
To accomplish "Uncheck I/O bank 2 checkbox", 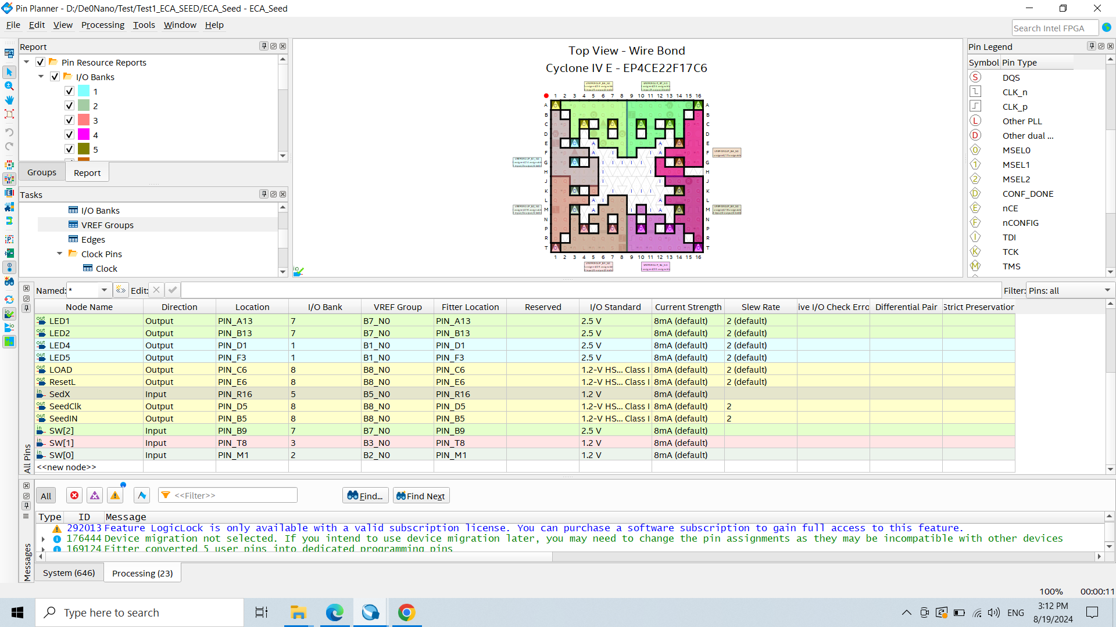I will tap(69, 106).
